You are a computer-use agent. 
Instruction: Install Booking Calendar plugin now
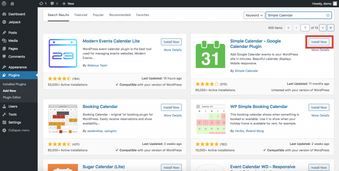(x=171, y=107)
